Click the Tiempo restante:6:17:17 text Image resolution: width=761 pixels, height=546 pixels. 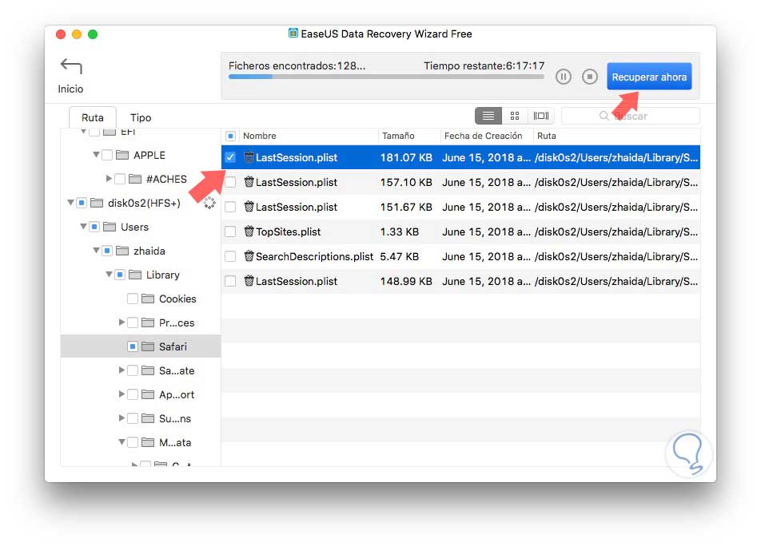pyautogui.click(x=484, y=65)
